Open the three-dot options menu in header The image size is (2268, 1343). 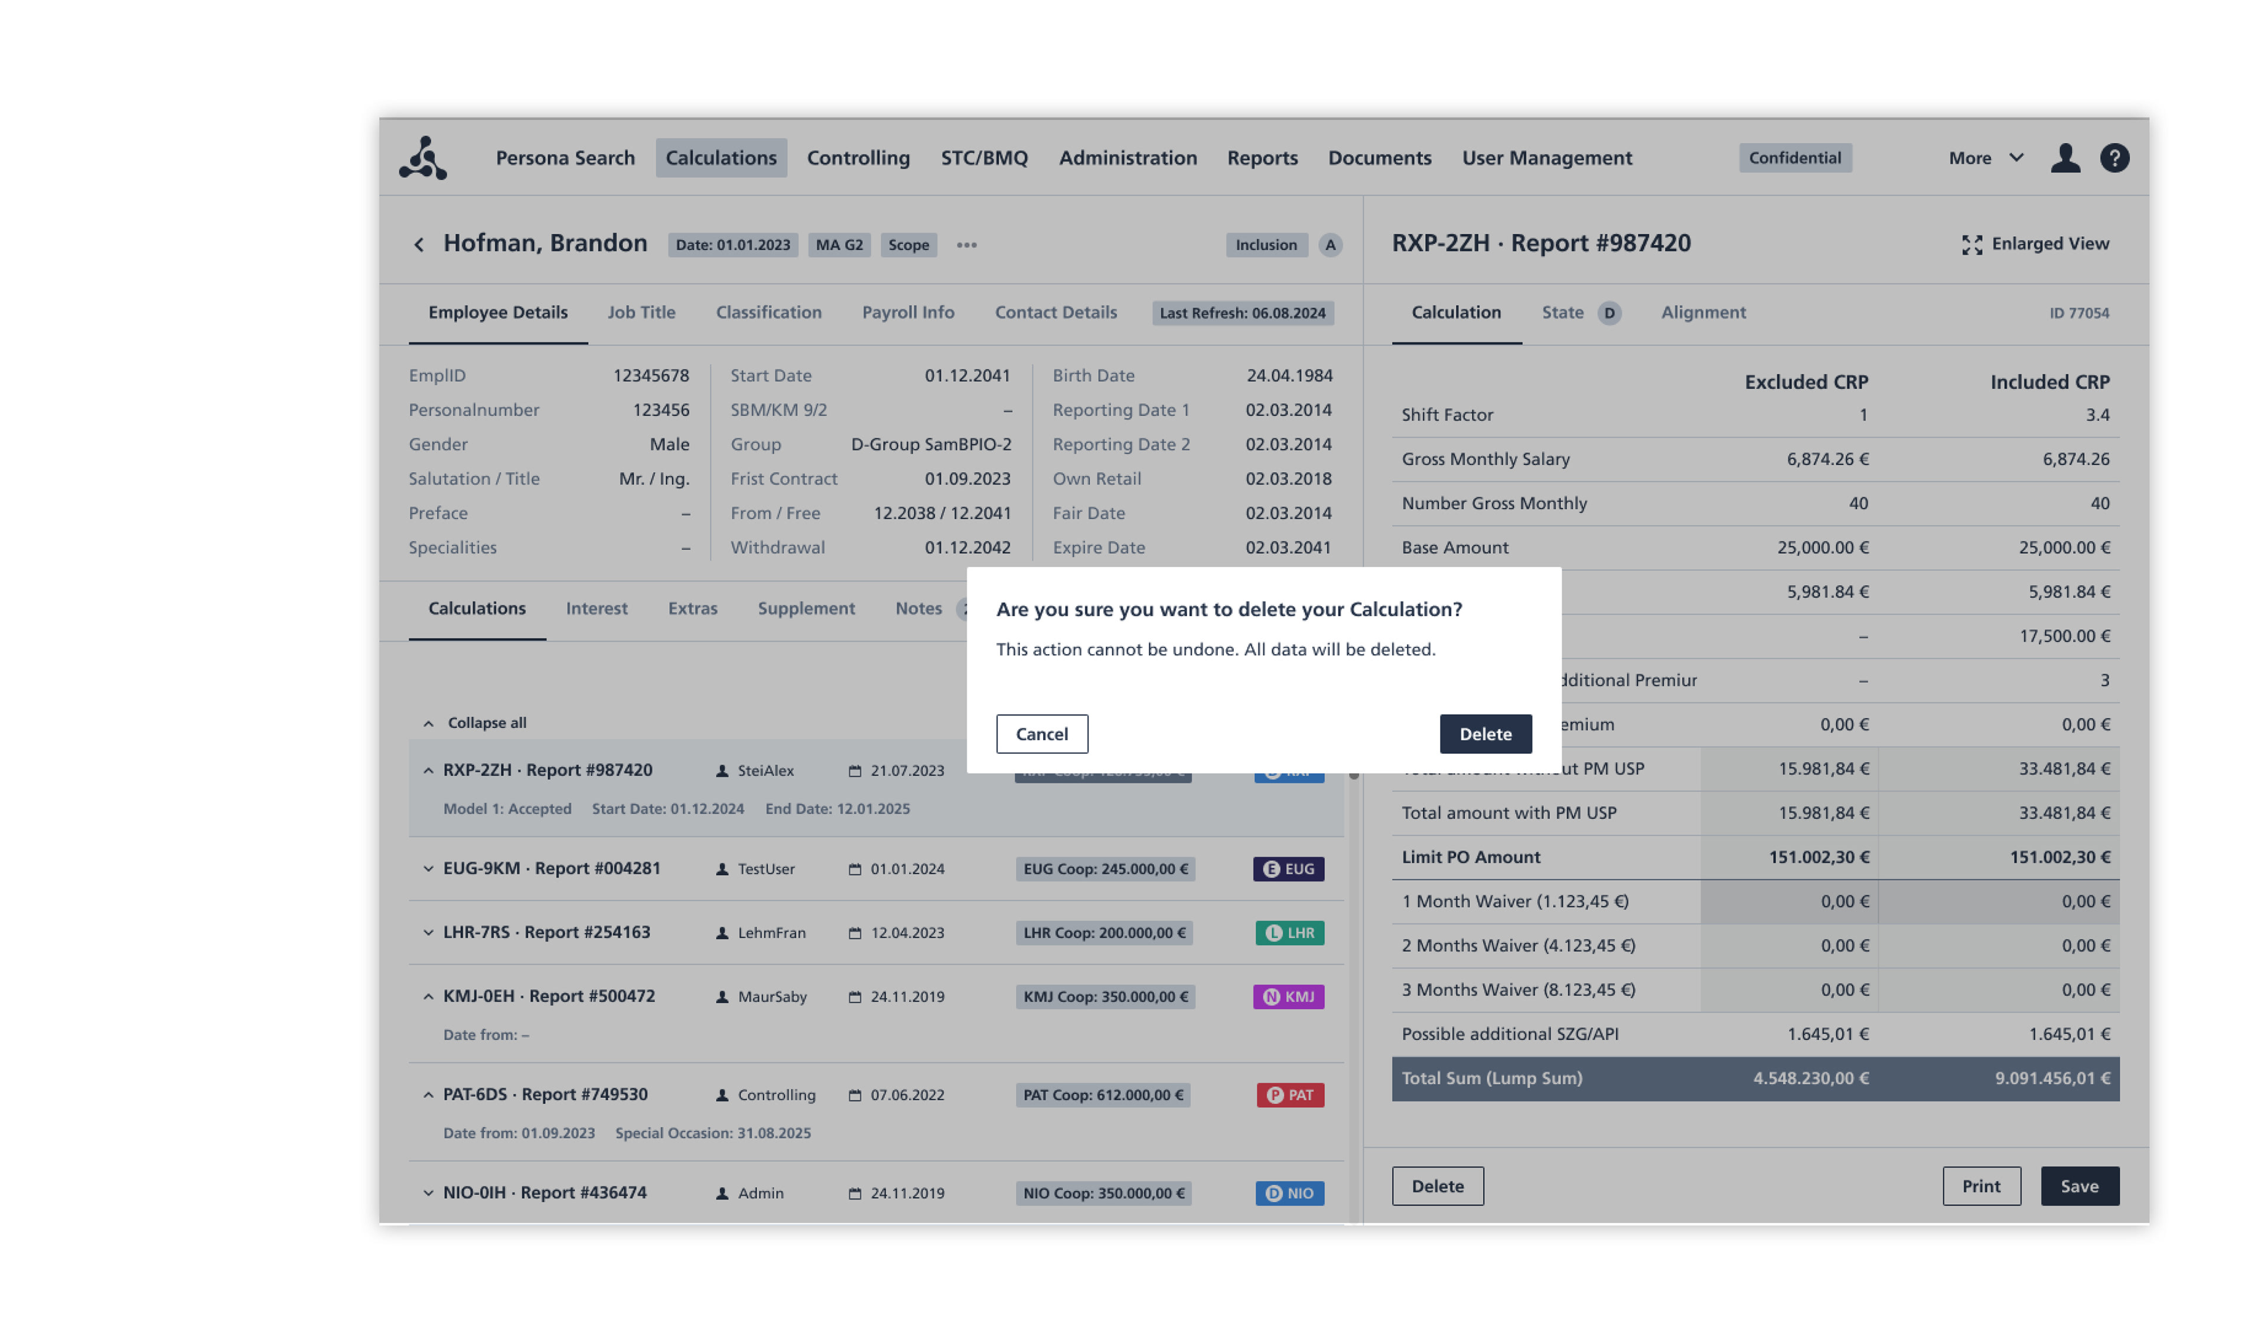click(x=966, y=245)
